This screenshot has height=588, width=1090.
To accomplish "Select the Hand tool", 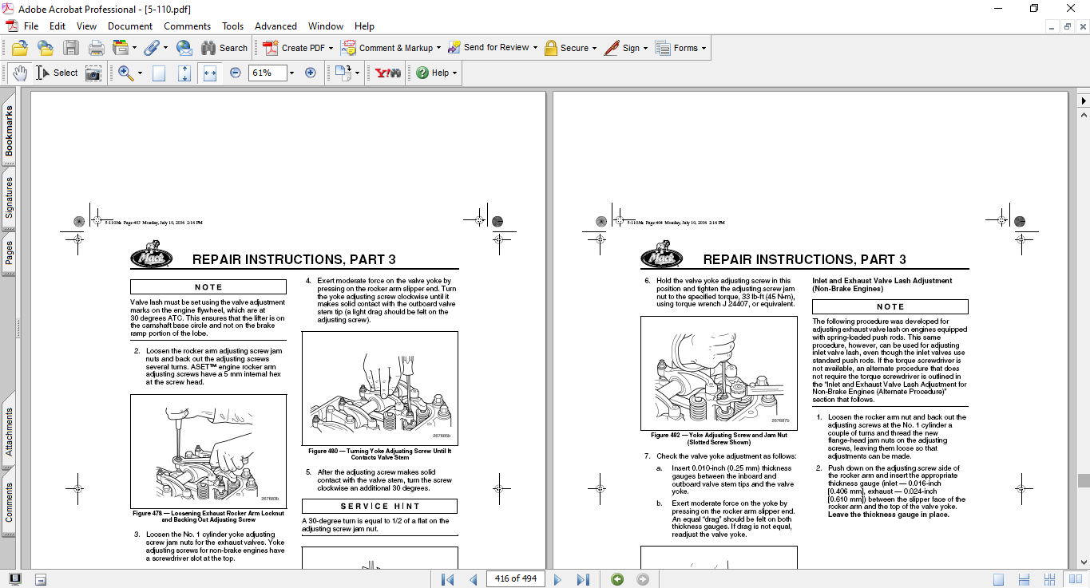I will pos(19,73).
